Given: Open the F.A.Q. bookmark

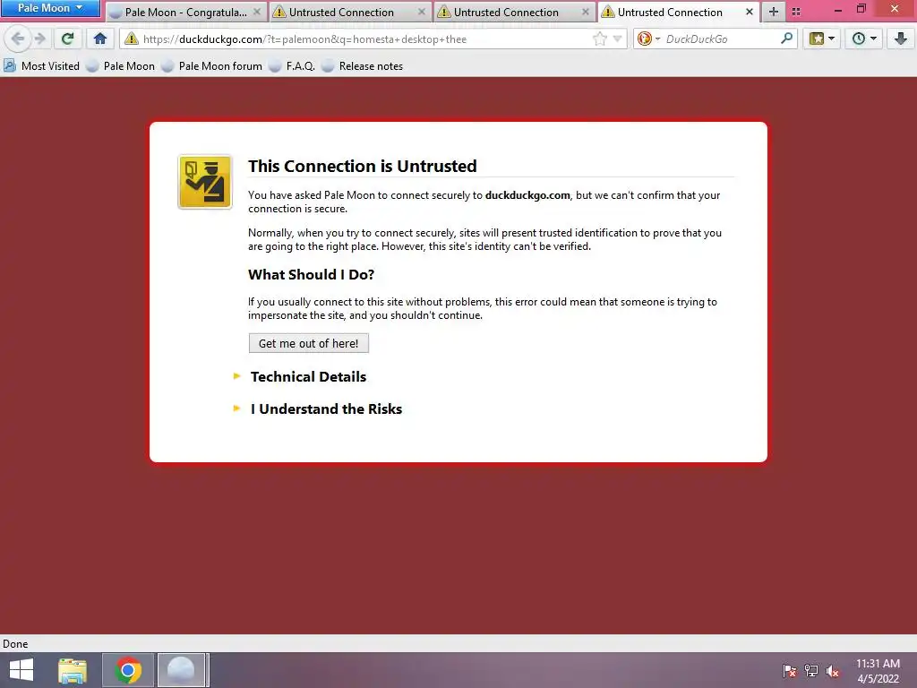Looking at the screenshot, I should pos(292,66).
